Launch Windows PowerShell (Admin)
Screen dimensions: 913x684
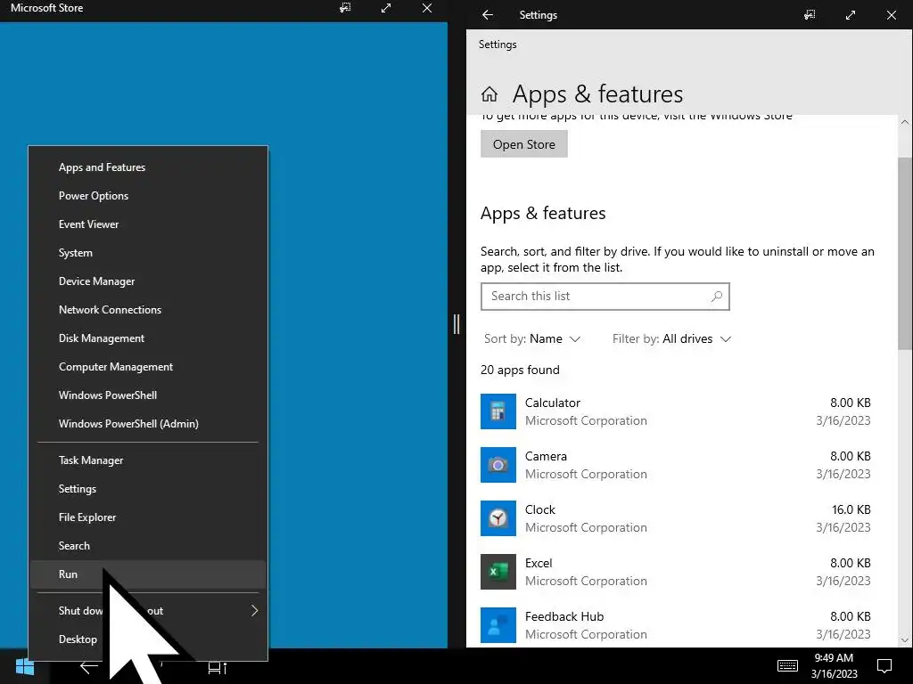pyautogui.click(x=149, y=424)
